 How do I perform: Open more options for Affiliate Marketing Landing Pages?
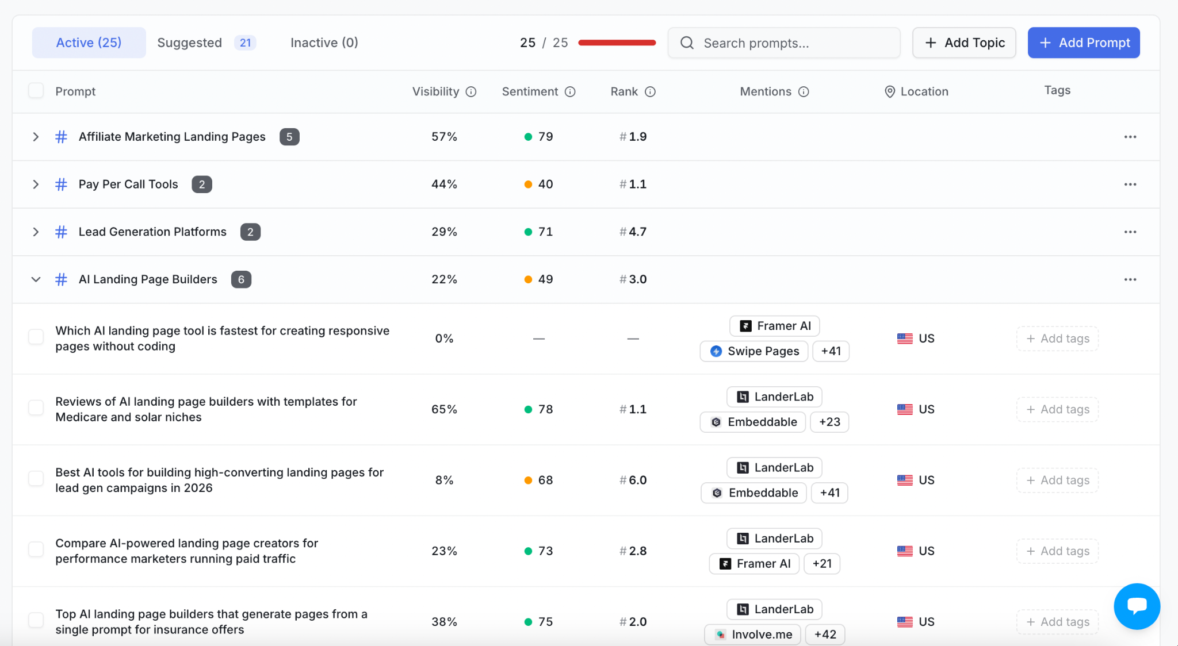1130,137
